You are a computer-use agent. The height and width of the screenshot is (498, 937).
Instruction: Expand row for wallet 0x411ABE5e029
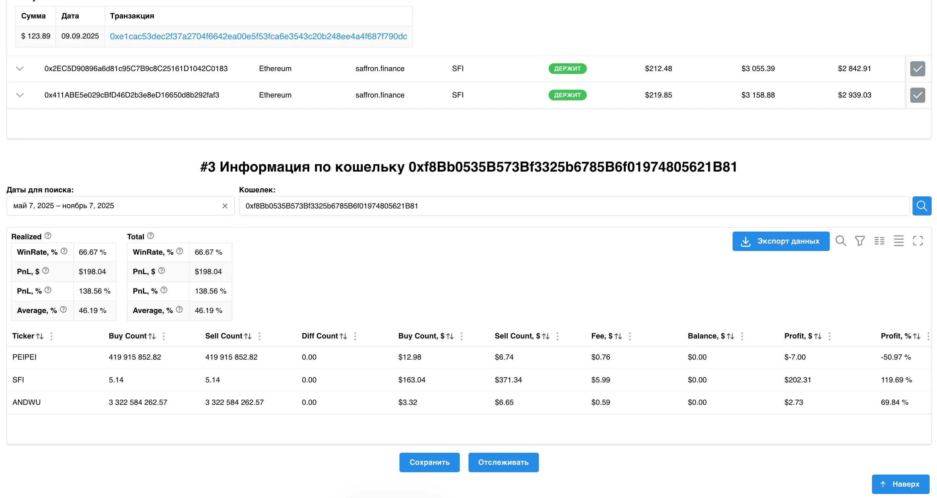coord(20,95)
